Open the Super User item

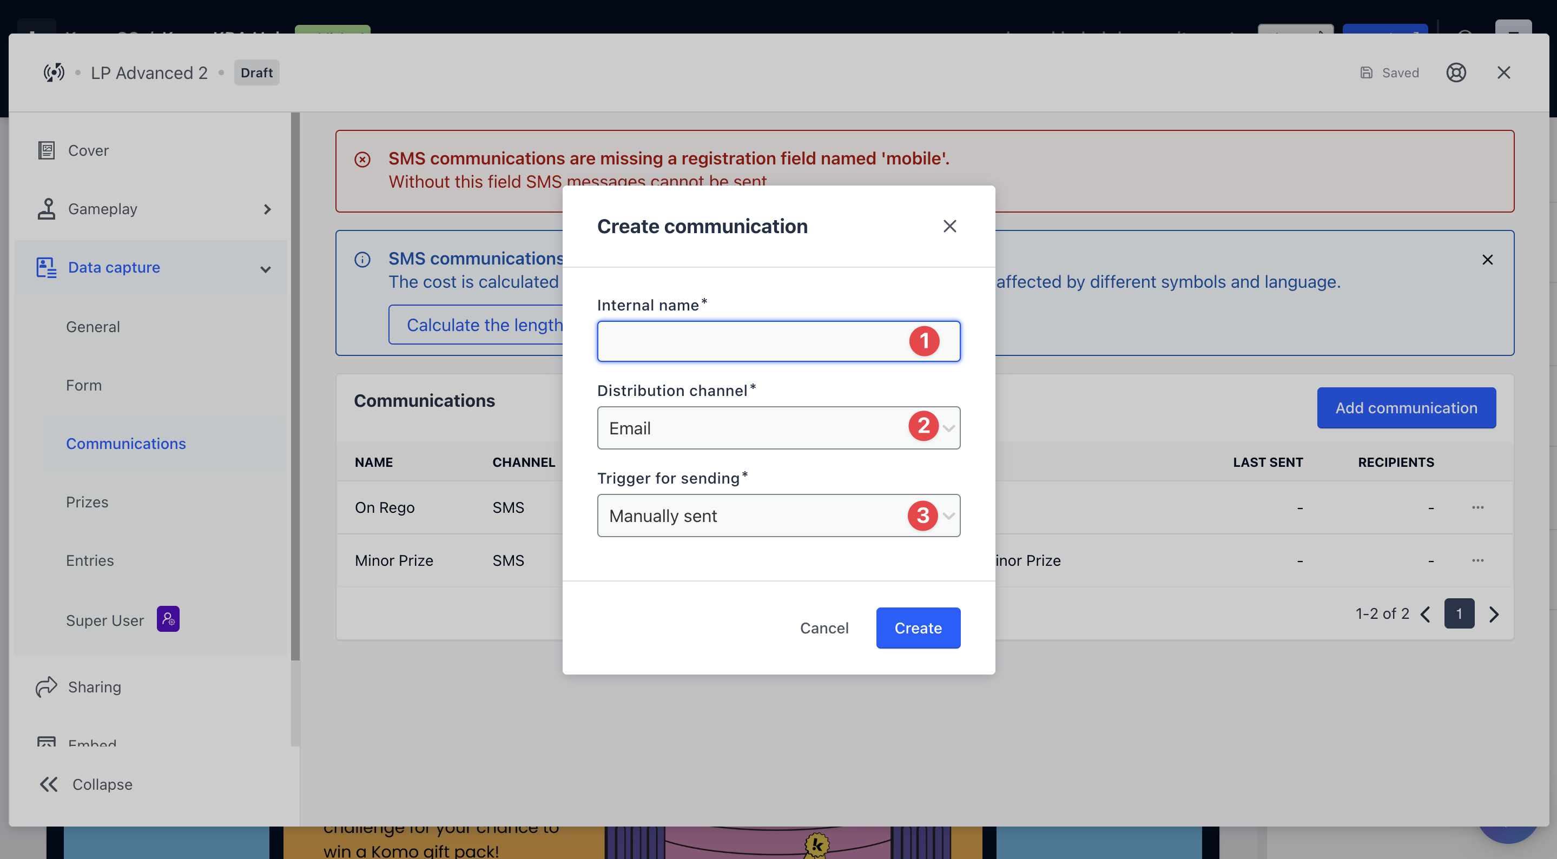point(105,621)
